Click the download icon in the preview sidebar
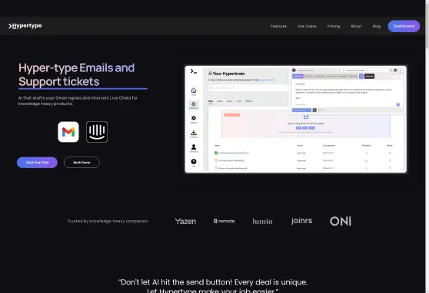Image resolution: width=429 pixels, height=293 pixels. tap(194, 133)
